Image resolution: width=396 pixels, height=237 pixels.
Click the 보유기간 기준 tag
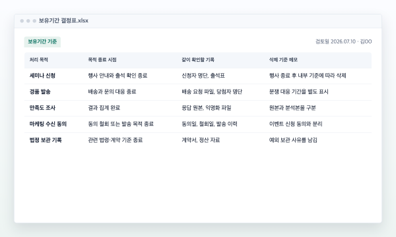coord(42,42)
